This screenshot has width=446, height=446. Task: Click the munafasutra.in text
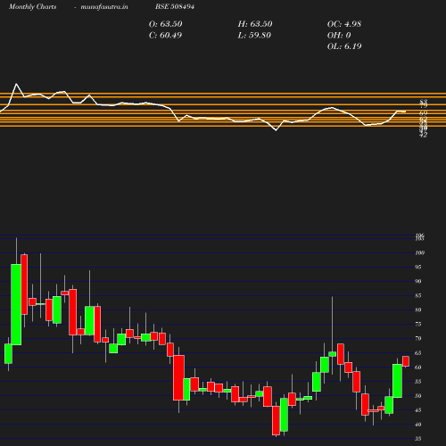(x=104, y=6)
